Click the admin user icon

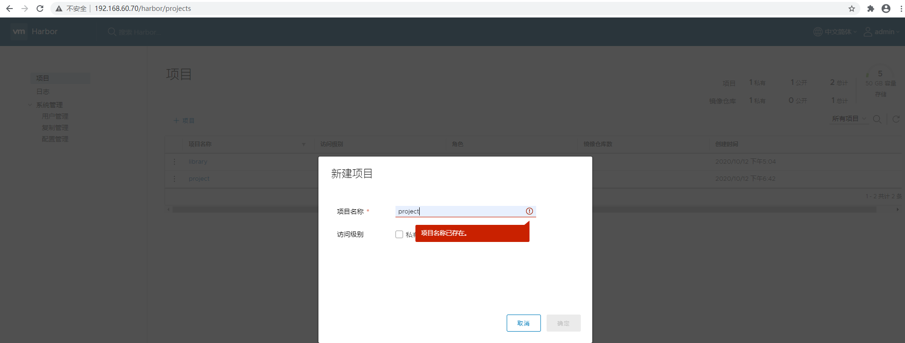[x=868, y=32]
